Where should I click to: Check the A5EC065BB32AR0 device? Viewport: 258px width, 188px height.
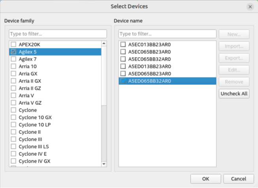click(123, 59)
